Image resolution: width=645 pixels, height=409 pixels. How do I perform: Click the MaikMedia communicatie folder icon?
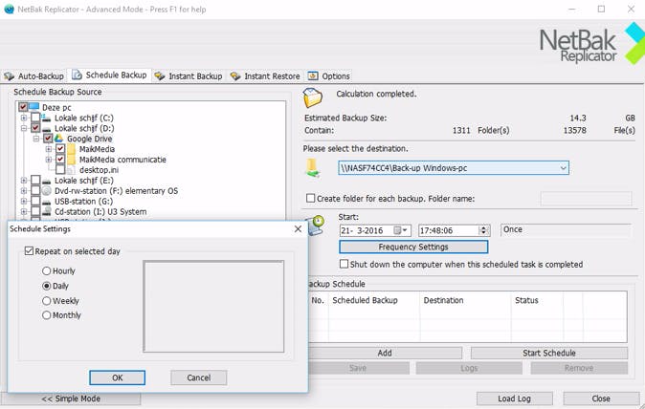(x=71, y=160)
